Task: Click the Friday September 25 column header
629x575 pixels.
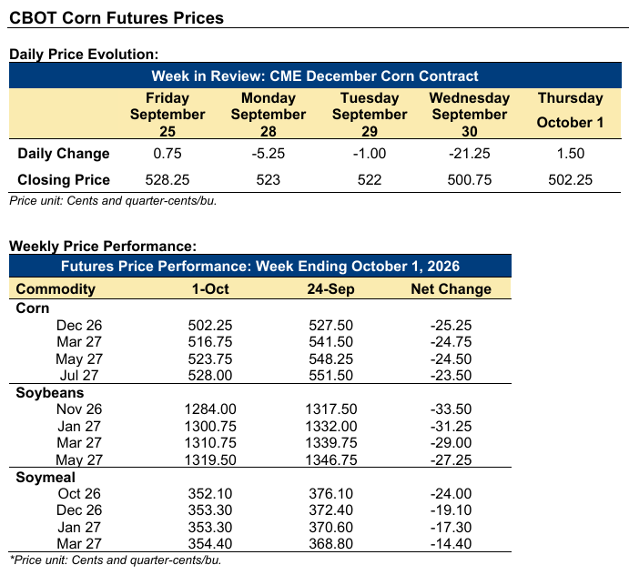Action: (x=167, y=115)
